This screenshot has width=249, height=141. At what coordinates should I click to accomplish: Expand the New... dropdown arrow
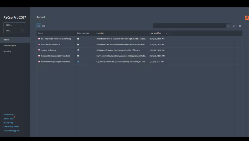coord(24,31)
